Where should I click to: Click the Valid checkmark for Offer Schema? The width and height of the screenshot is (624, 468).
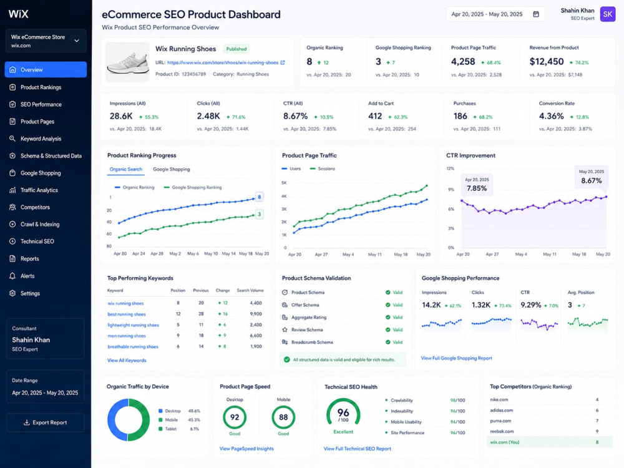[388, 305]
